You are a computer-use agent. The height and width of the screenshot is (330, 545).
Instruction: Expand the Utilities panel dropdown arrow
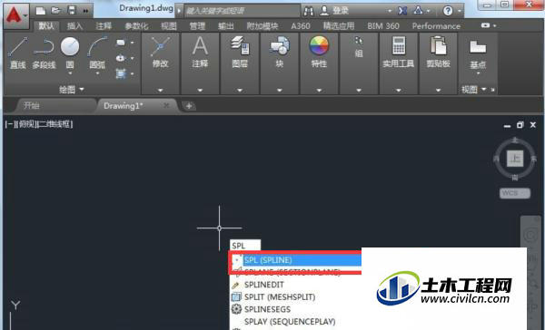[x=399, y=91]
